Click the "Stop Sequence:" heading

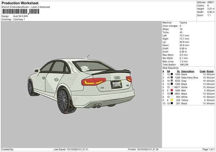[171, 68]
